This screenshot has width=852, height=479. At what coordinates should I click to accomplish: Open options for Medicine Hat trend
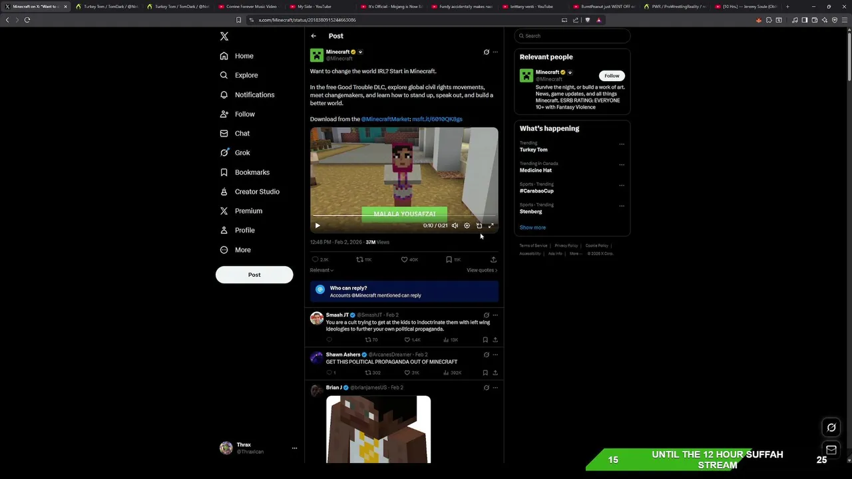pyautogui.click(x=622, y=164)
